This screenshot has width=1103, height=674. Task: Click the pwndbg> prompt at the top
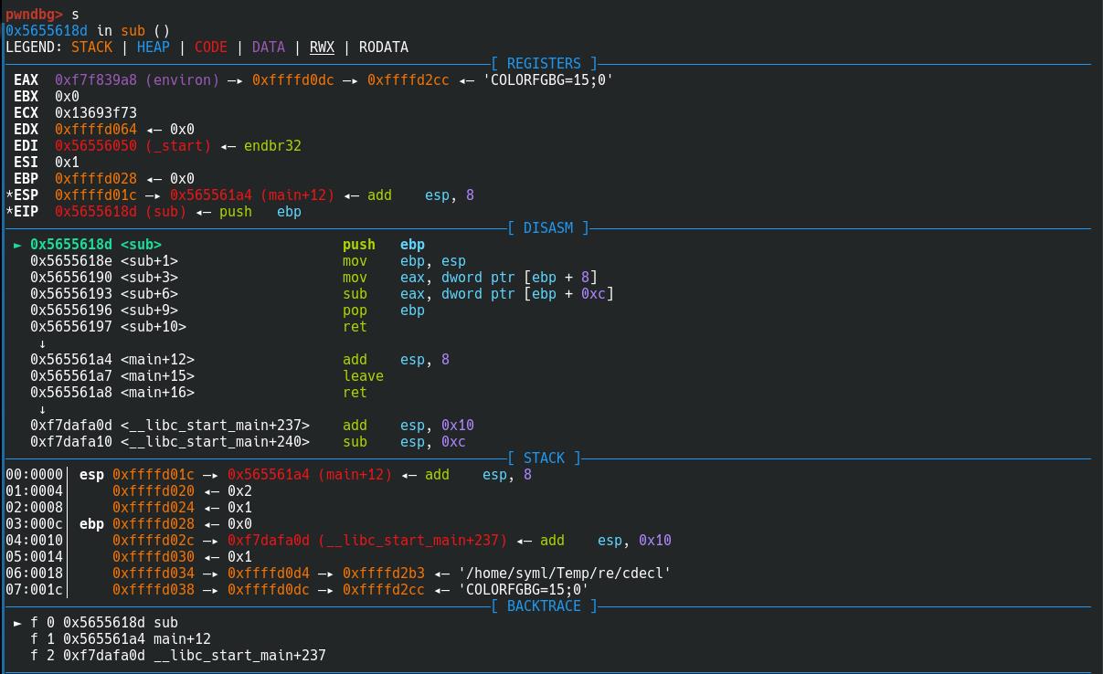[34, 15]
